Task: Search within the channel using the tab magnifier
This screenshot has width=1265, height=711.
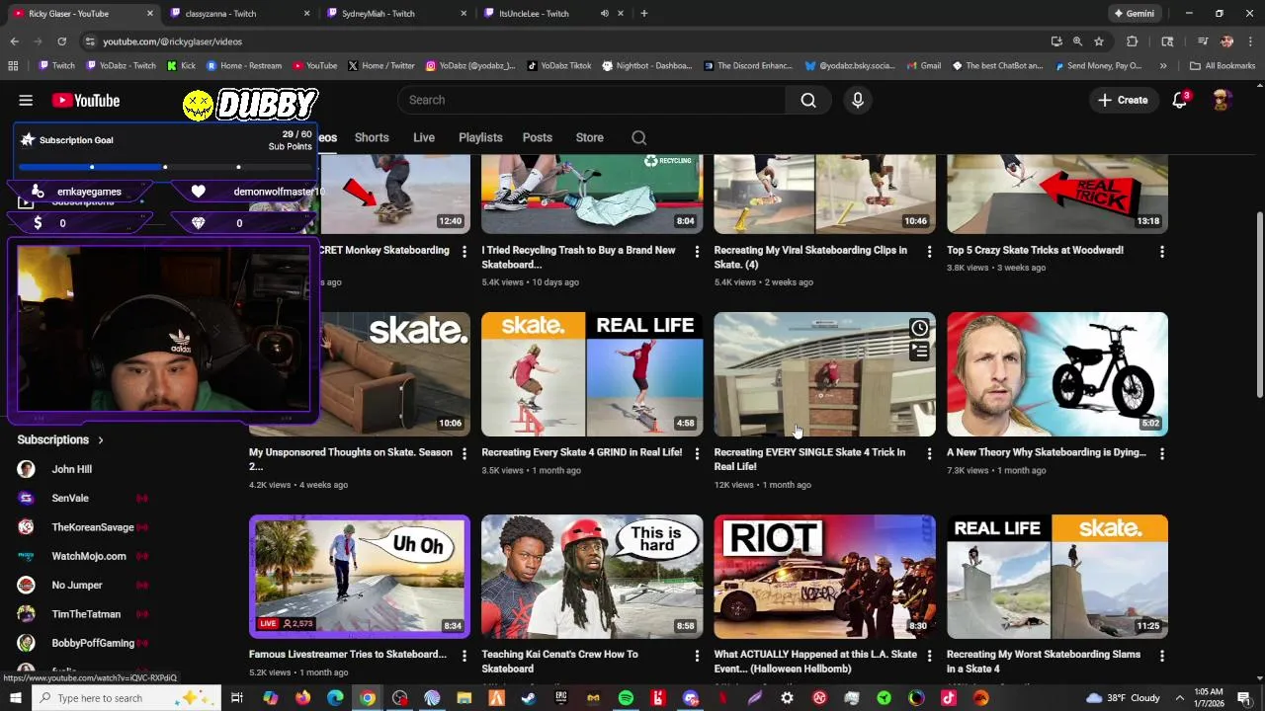Action: pyautogui.click(x=639, y=137)
